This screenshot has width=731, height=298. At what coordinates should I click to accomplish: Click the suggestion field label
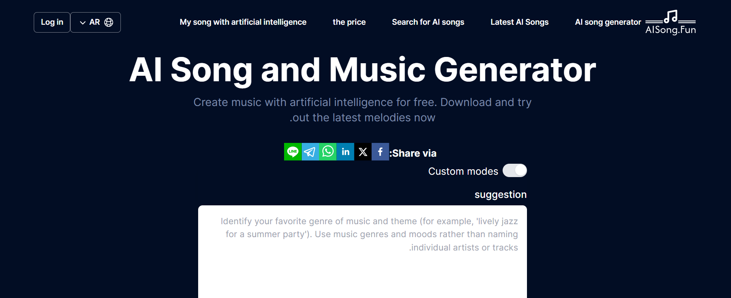tap(500, 195)
